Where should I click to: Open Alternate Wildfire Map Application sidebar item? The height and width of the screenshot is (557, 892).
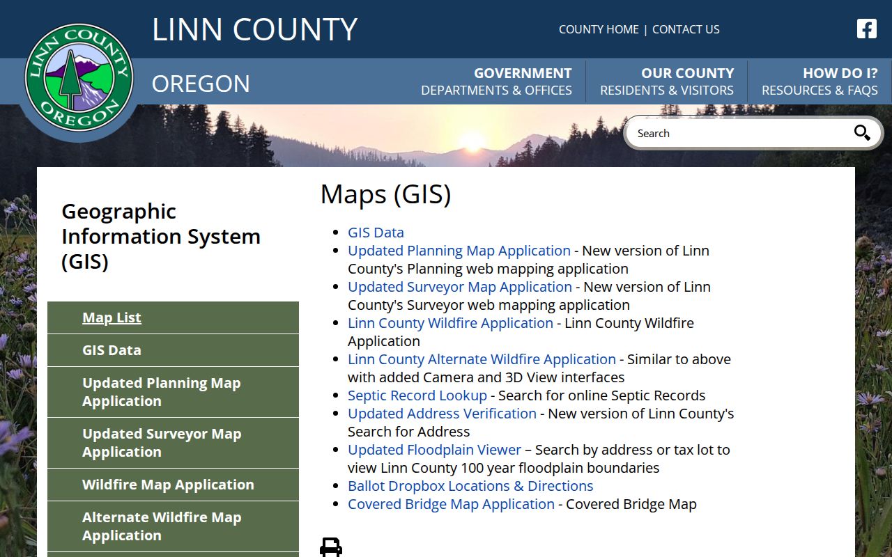coord(173,526)
